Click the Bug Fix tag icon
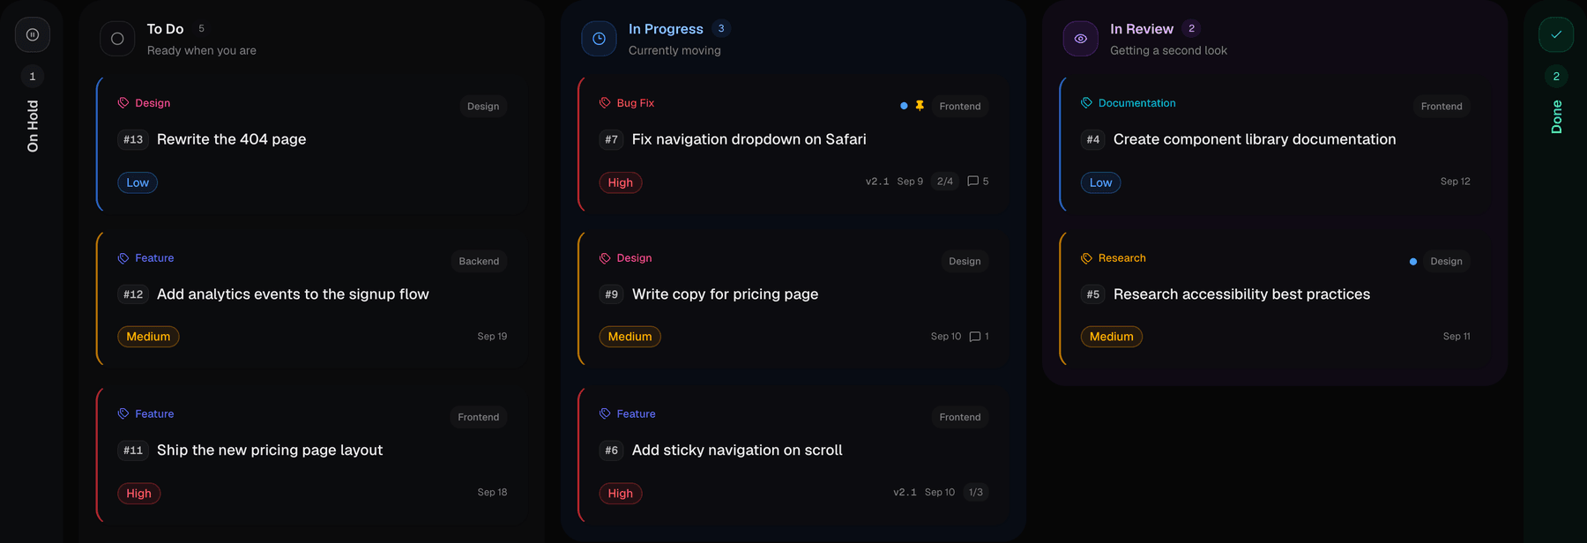 click(605, 103)
